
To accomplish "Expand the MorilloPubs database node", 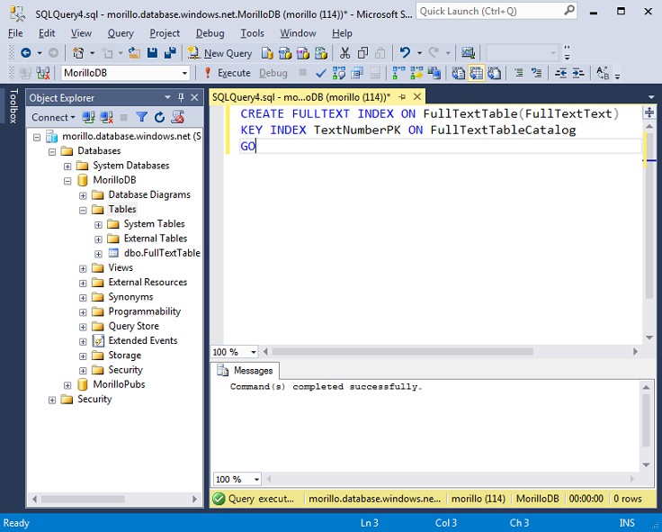I will coord(68,384).
